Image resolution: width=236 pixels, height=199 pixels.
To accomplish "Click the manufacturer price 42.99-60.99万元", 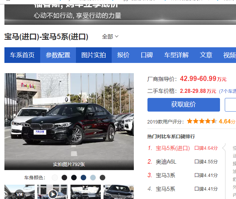I will (203, 79).
